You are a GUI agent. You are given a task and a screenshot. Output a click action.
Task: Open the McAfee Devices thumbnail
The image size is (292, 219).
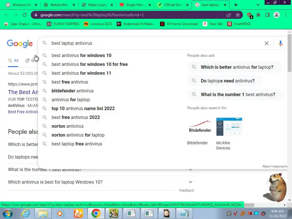point(229,127)
